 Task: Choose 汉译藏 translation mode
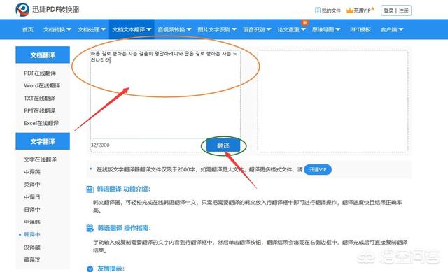point(32,247)
